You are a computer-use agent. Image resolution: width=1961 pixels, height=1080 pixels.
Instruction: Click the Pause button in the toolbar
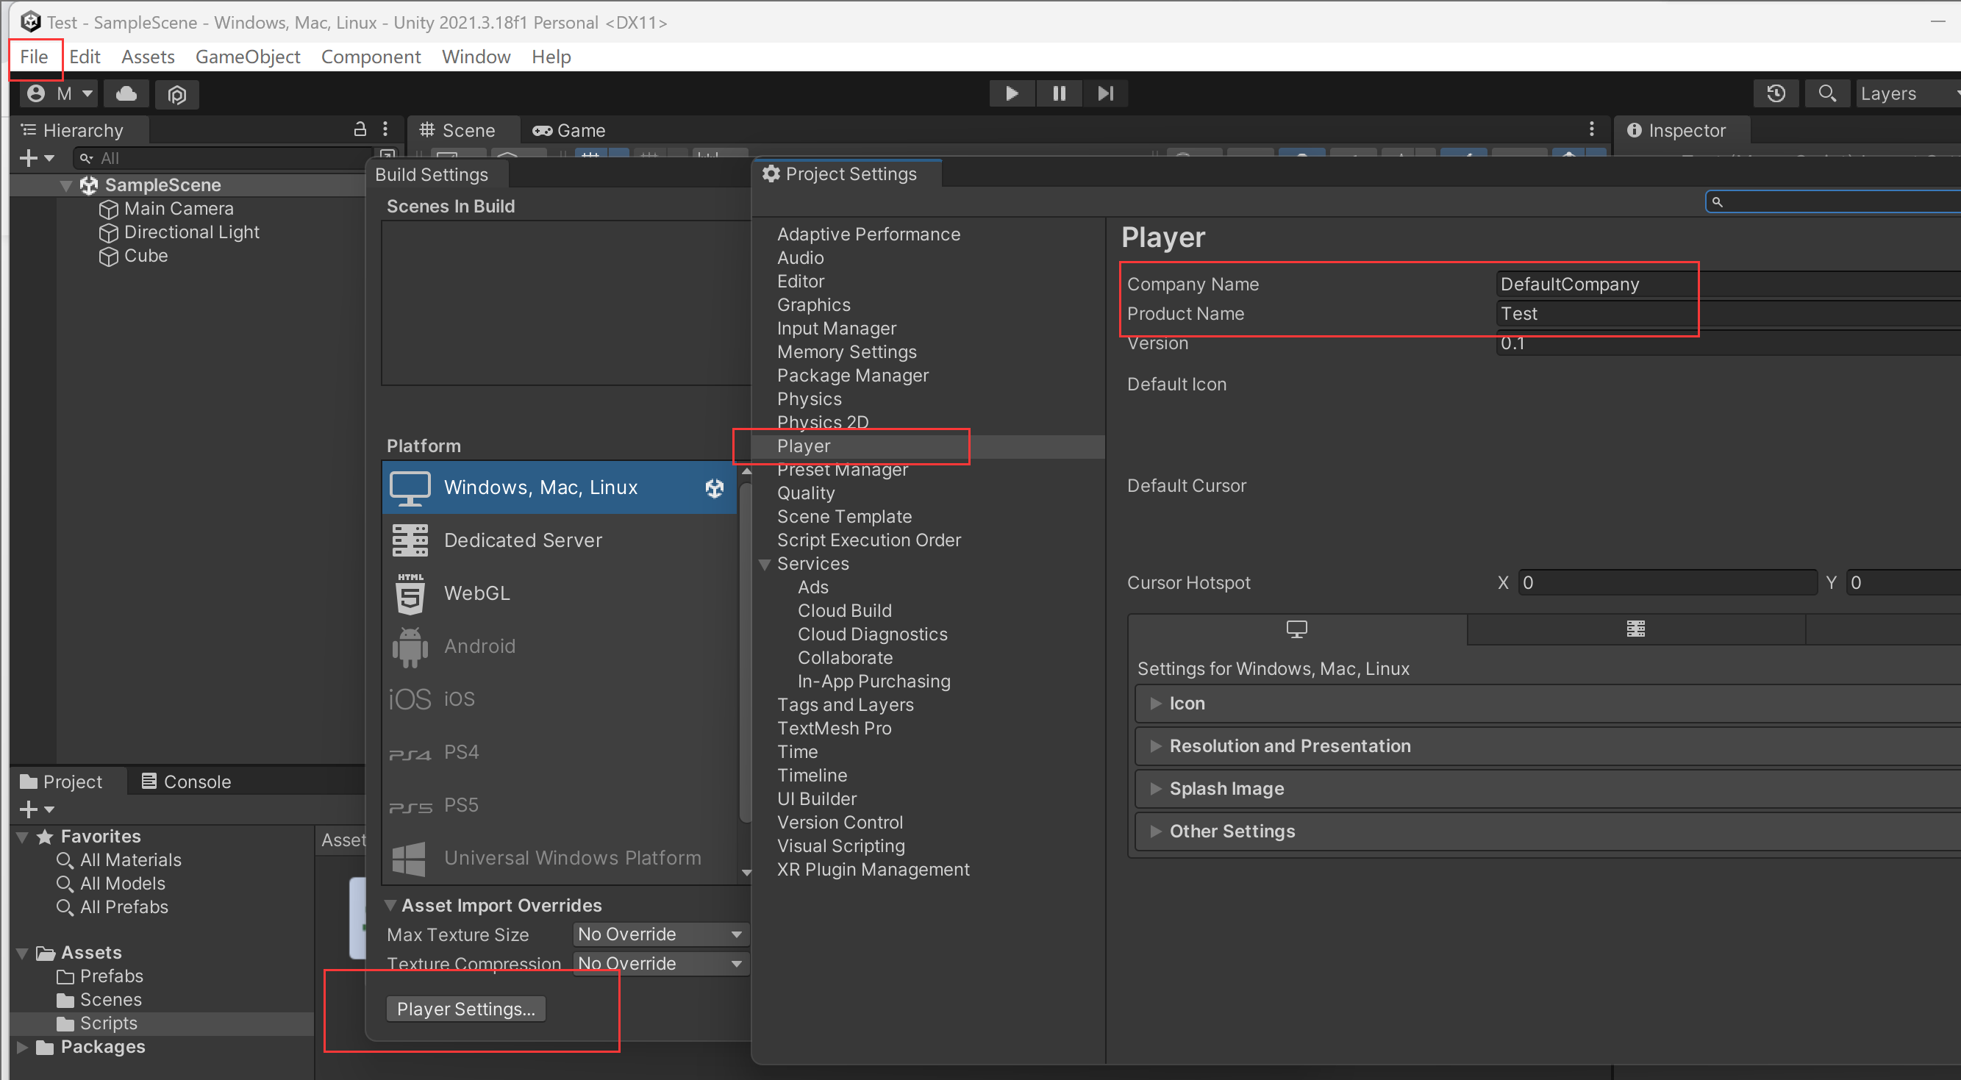point(1059,93)
